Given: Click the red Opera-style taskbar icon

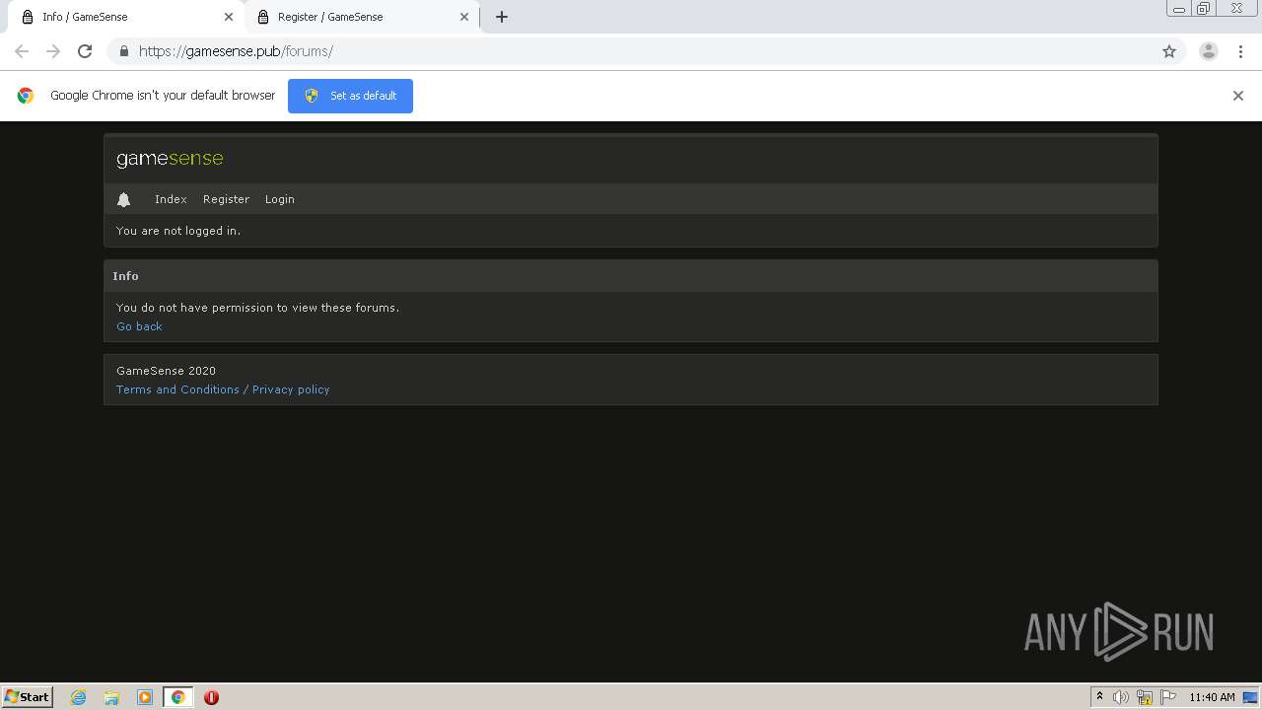Looking at the screenshot, I should click(211, 697).
